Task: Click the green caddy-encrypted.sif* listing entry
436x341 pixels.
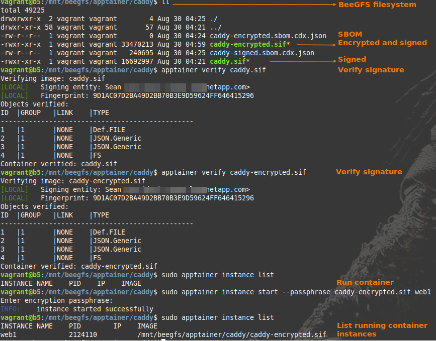Action: pos(250,44)
